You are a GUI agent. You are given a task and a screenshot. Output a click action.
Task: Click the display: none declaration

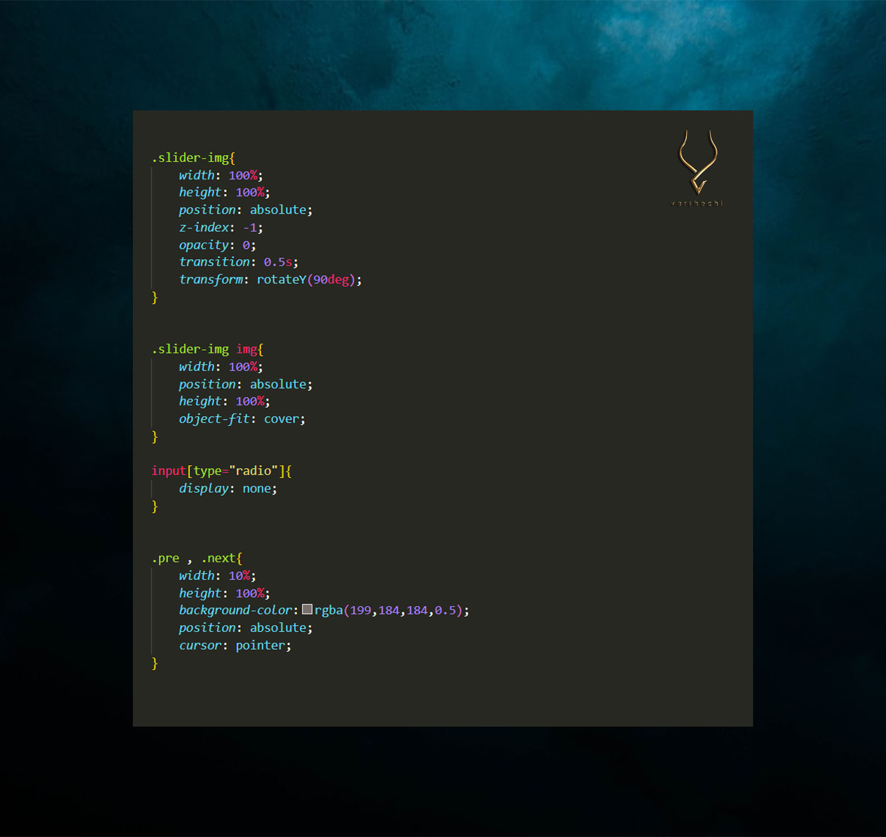(x=227, y=488)
